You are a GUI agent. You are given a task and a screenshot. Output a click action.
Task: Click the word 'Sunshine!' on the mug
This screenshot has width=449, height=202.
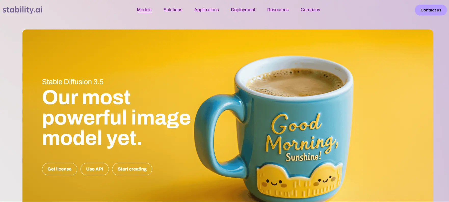[303, 157]
